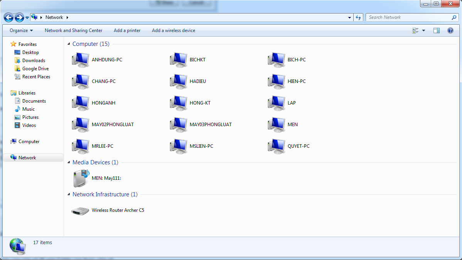Collapse the Media Devices group
Screen dimensions: 462x260
click(69, 162)
